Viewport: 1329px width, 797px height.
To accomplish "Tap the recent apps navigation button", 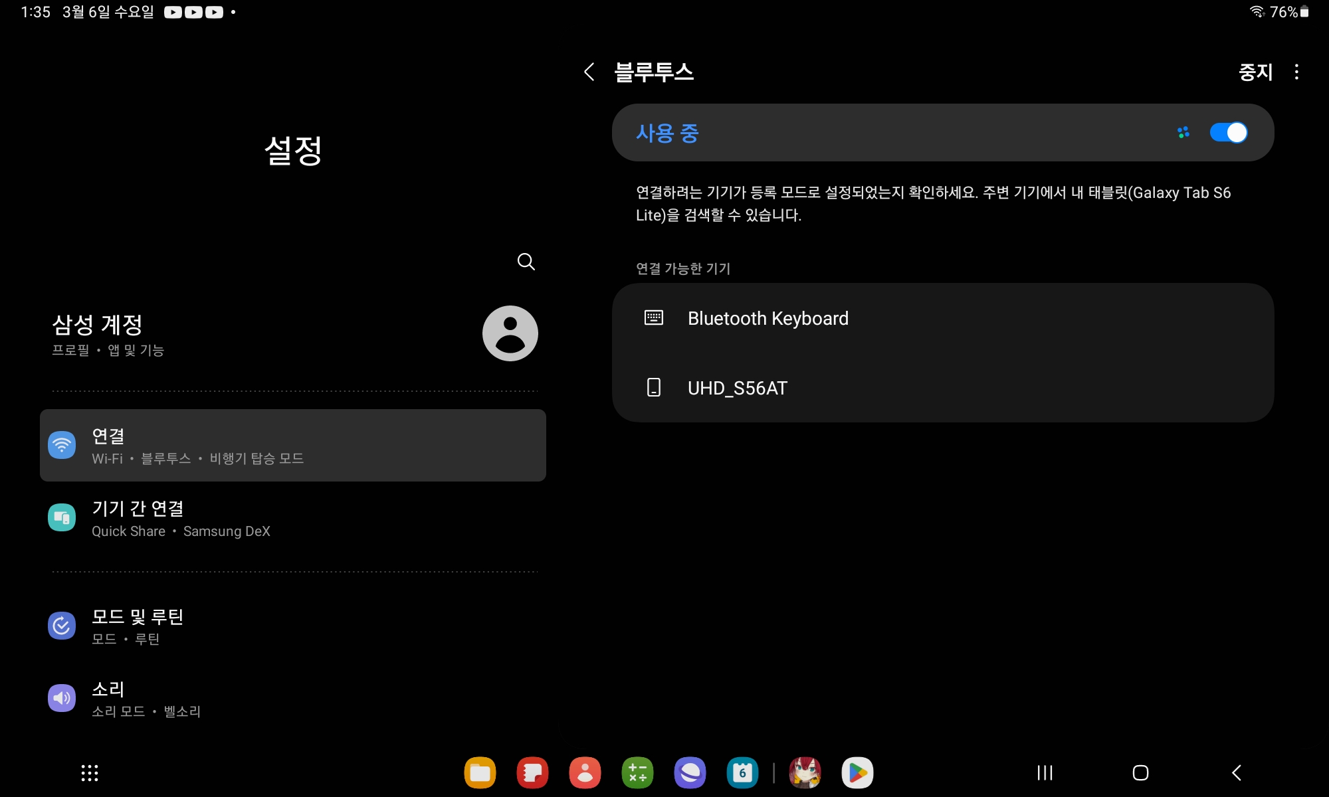I will pyautogui.click(x=1045, y=772).
